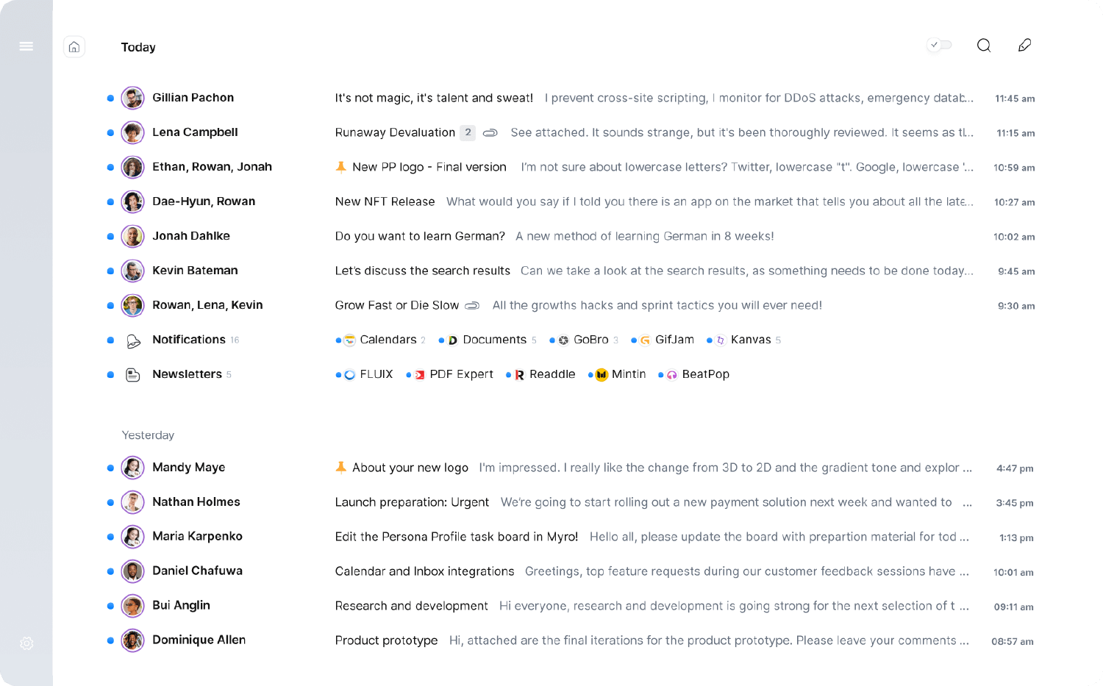Click the home icon button
This screenshot has height=686, width=1103.
[74, 47]
